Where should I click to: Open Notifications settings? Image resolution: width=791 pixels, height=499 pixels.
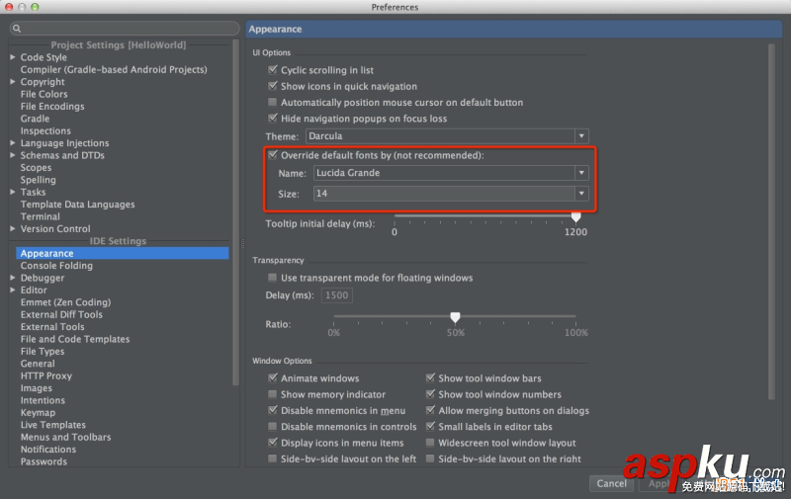47,449
